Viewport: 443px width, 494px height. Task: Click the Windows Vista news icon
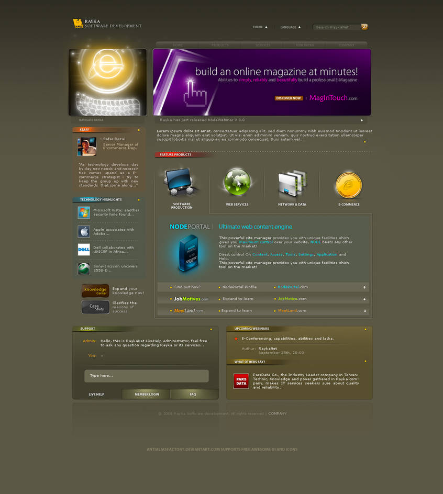(x=84, y=212)
